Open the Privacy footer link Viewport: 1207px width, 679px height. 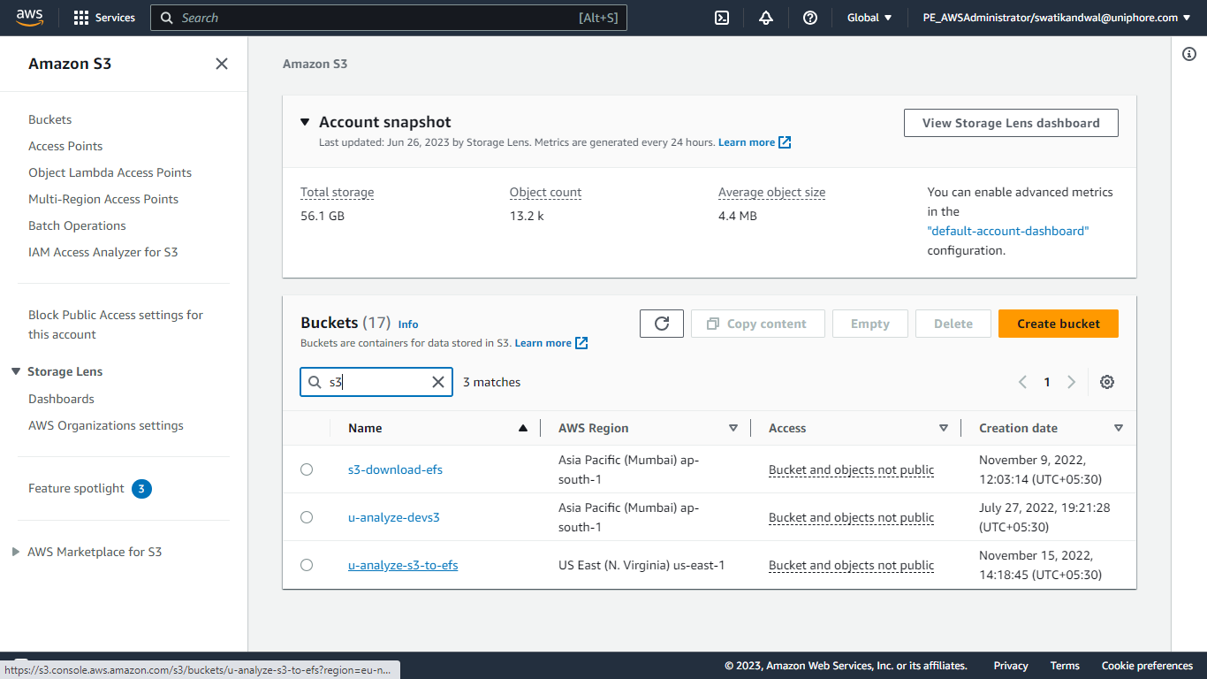pos(1011,666)
